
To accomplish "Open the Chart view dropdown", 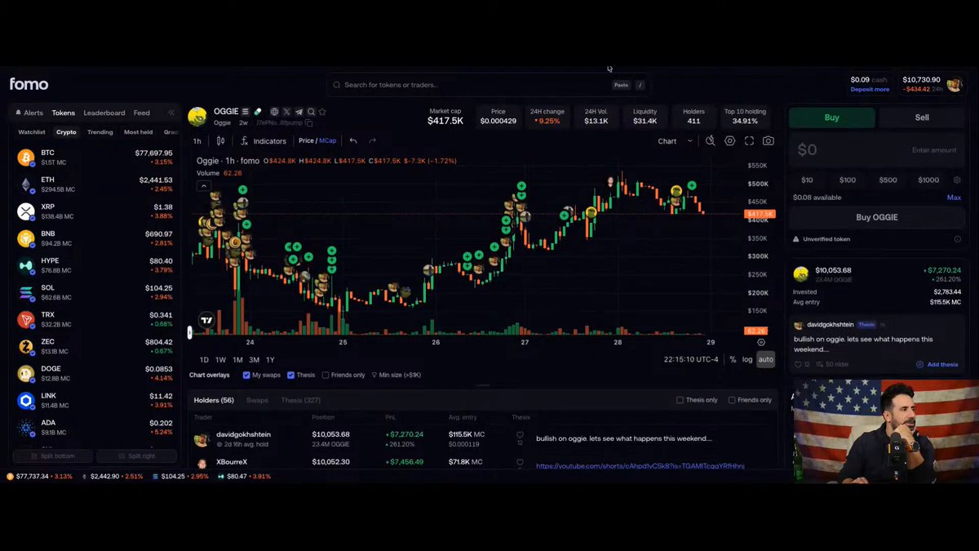I will click(x=675, y=140).
